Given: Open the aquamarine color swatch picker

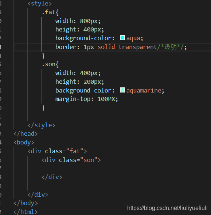Looking at the screenshot, I should (x=122, y=90).
